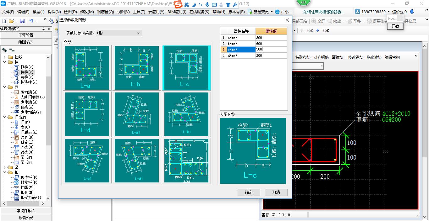429x221 pixels.
Task: Choose the L-d1 section thumbnail
Action: [x=137, y=160]
